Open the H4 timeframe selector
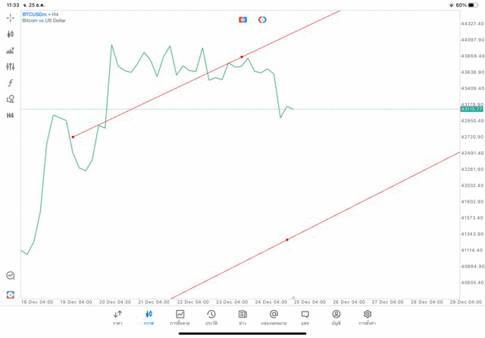The height and width of the screenshot is (338, 485). pos(11,116)
